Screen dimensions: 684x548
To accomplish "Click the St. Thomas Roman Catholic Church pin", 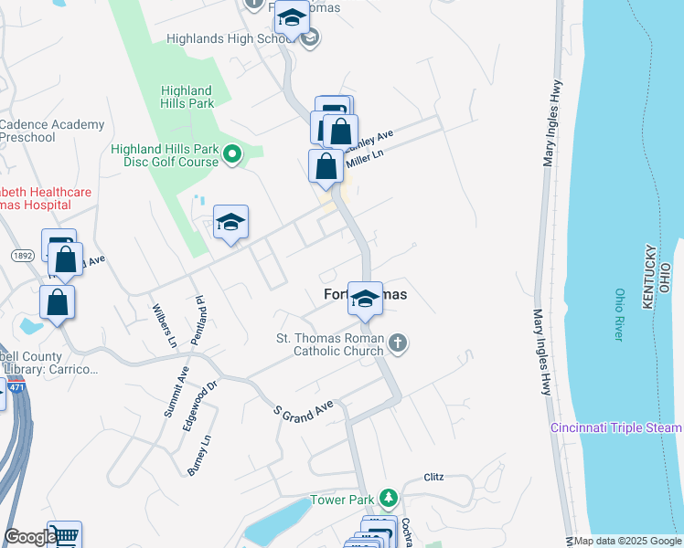I will tap(398, 344).
